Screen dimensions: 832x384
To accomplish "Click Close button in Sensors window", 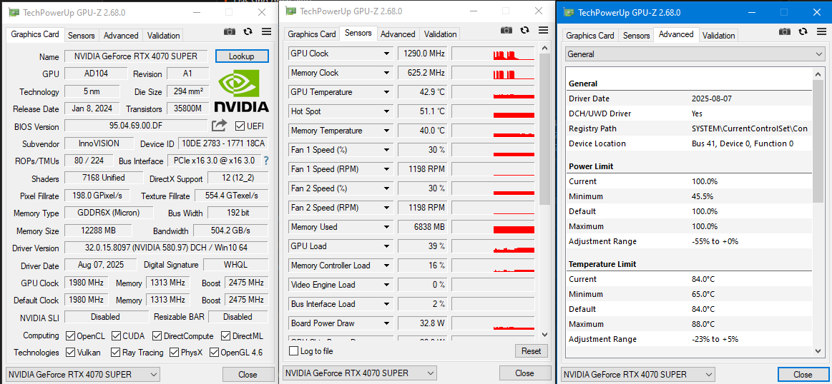I will point(525,373).
